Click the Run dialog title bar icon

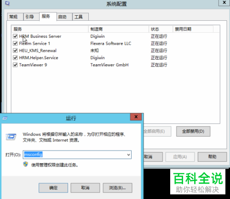click(x=5, y=118)
